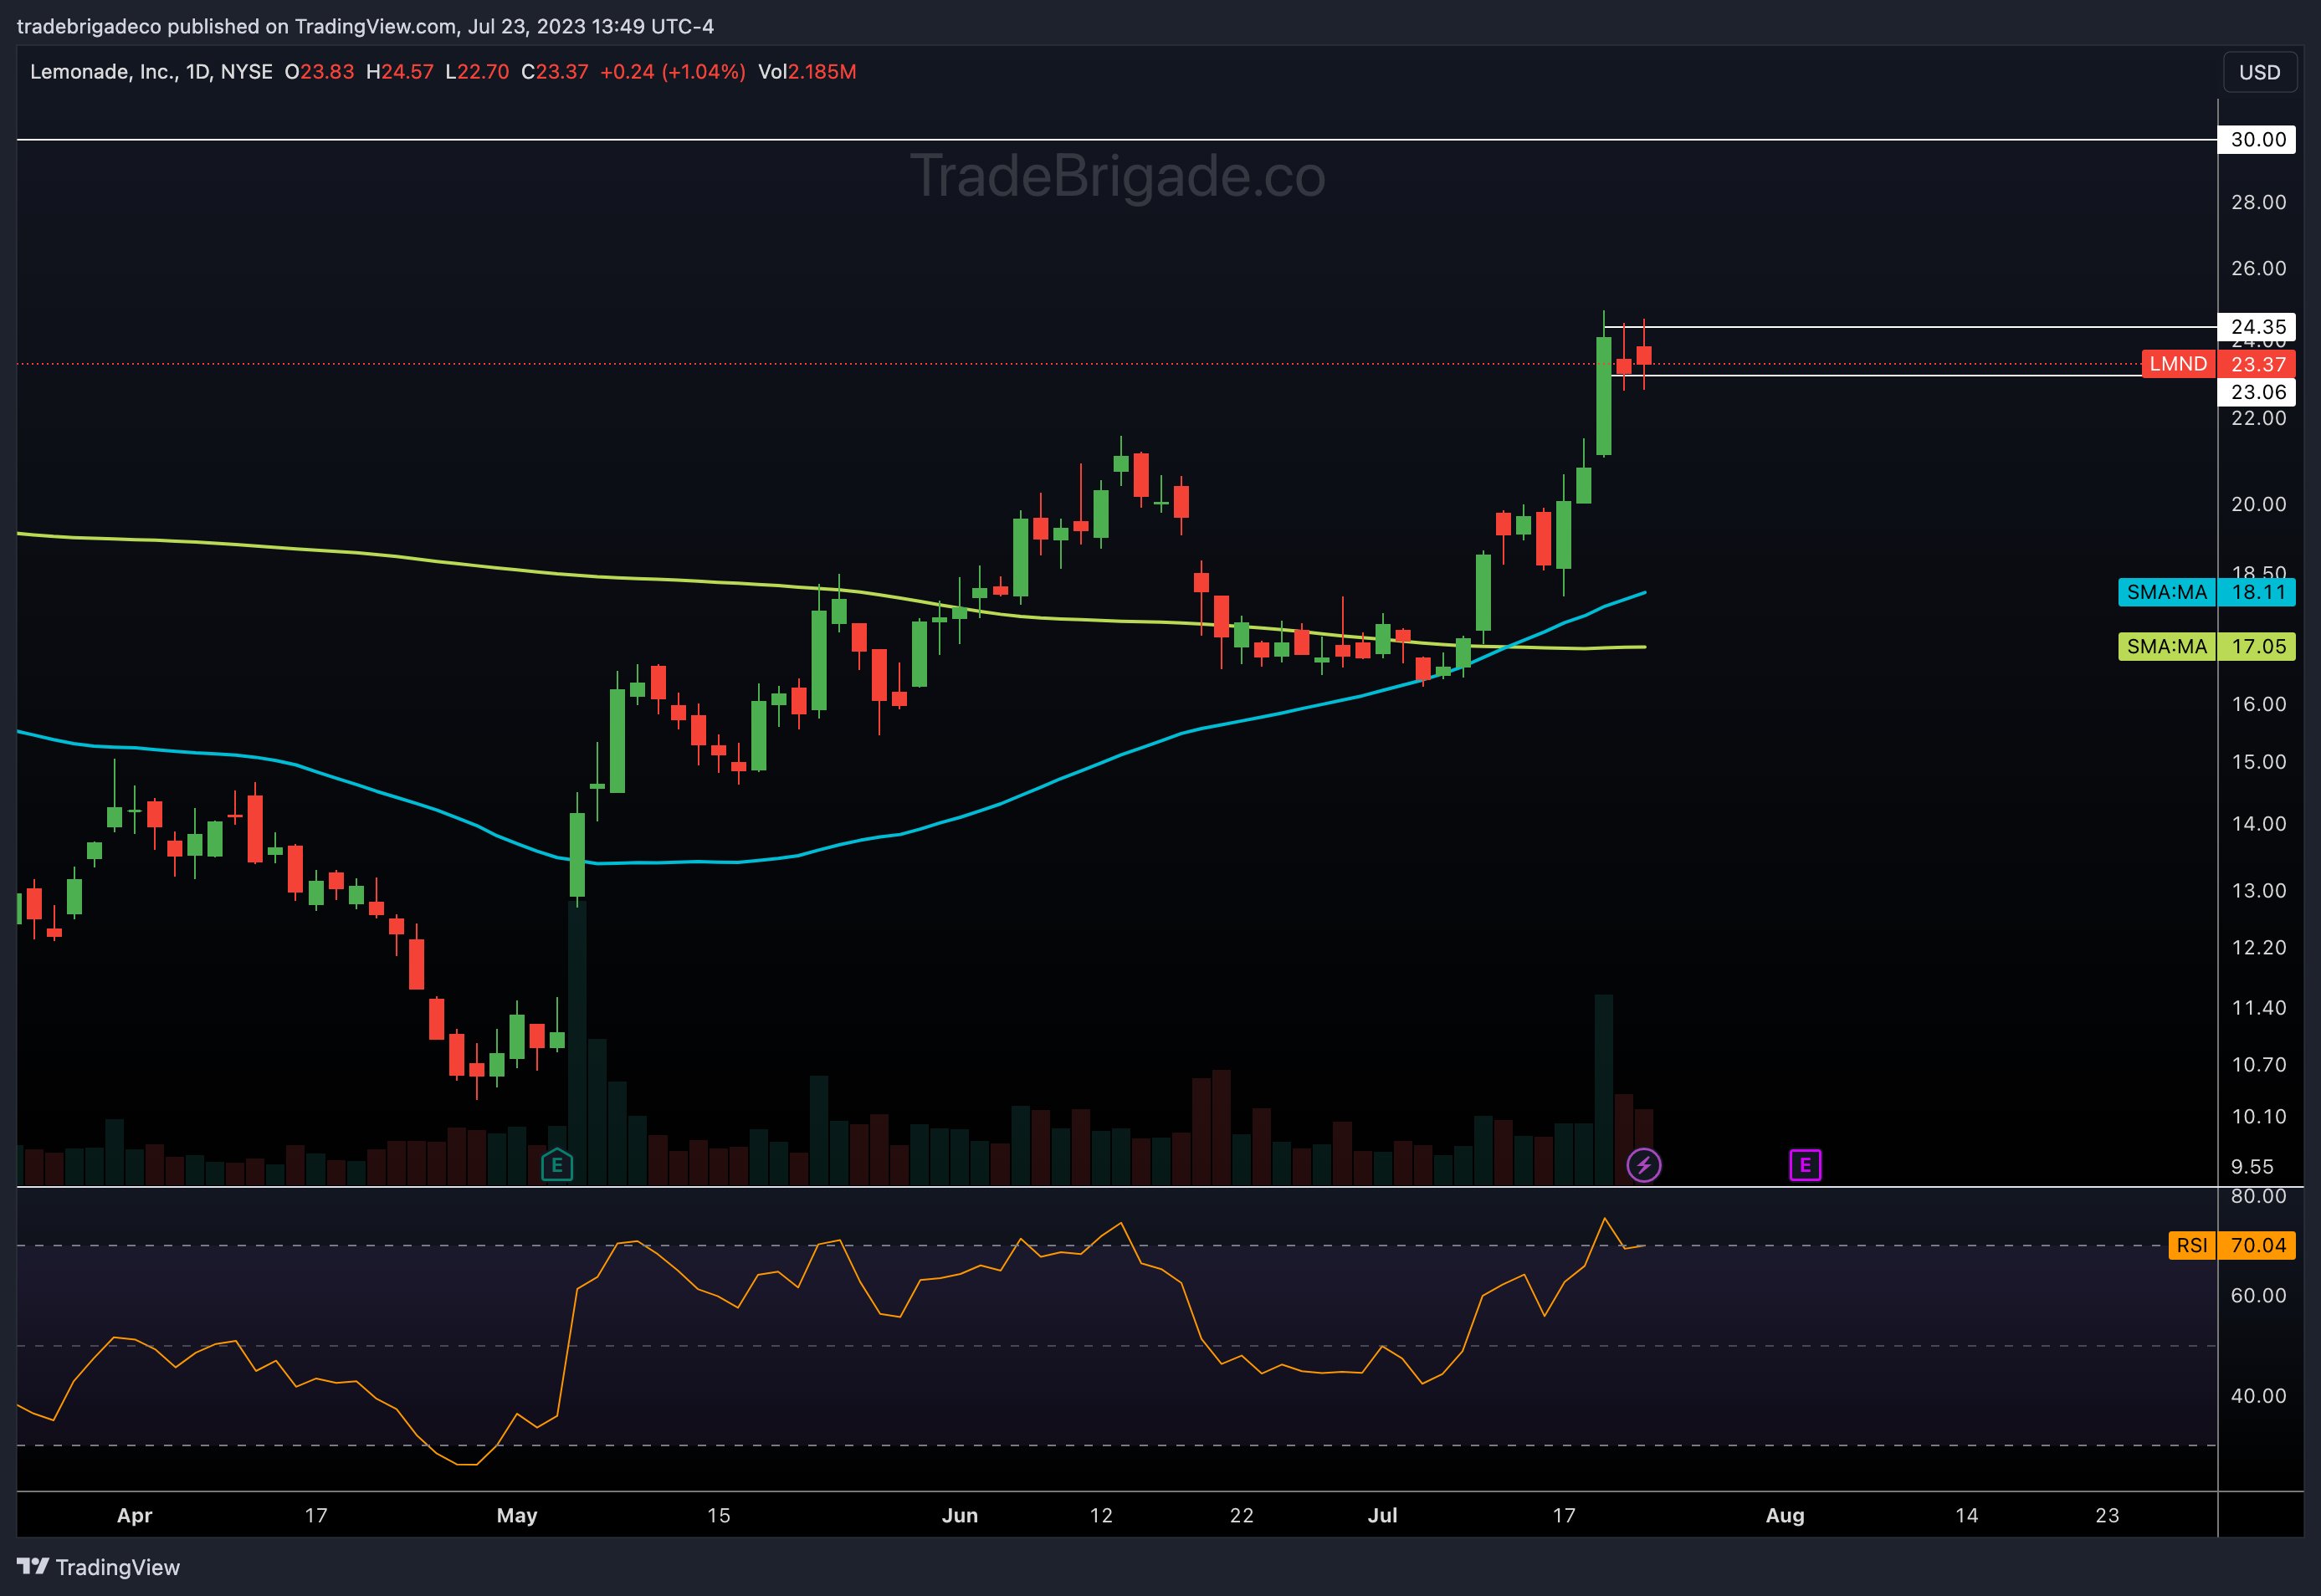
Task: Click the orange RSI 70.04 label
Action: point(2228,1246)
